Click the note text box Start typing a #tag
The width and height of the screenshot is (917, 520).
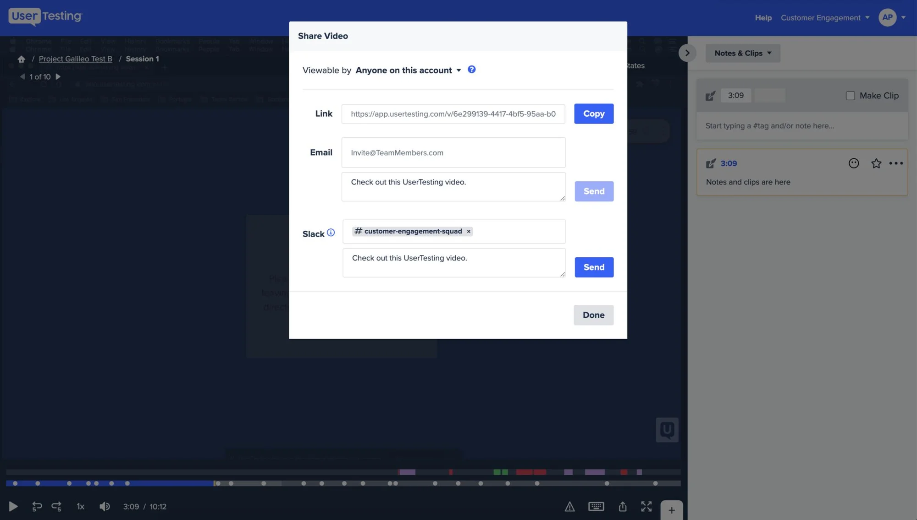click(x=802, y=126)
